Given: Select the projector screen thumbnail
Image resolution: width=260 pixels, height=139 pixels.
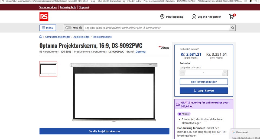Looking at the screenshot, I should 48,69.
